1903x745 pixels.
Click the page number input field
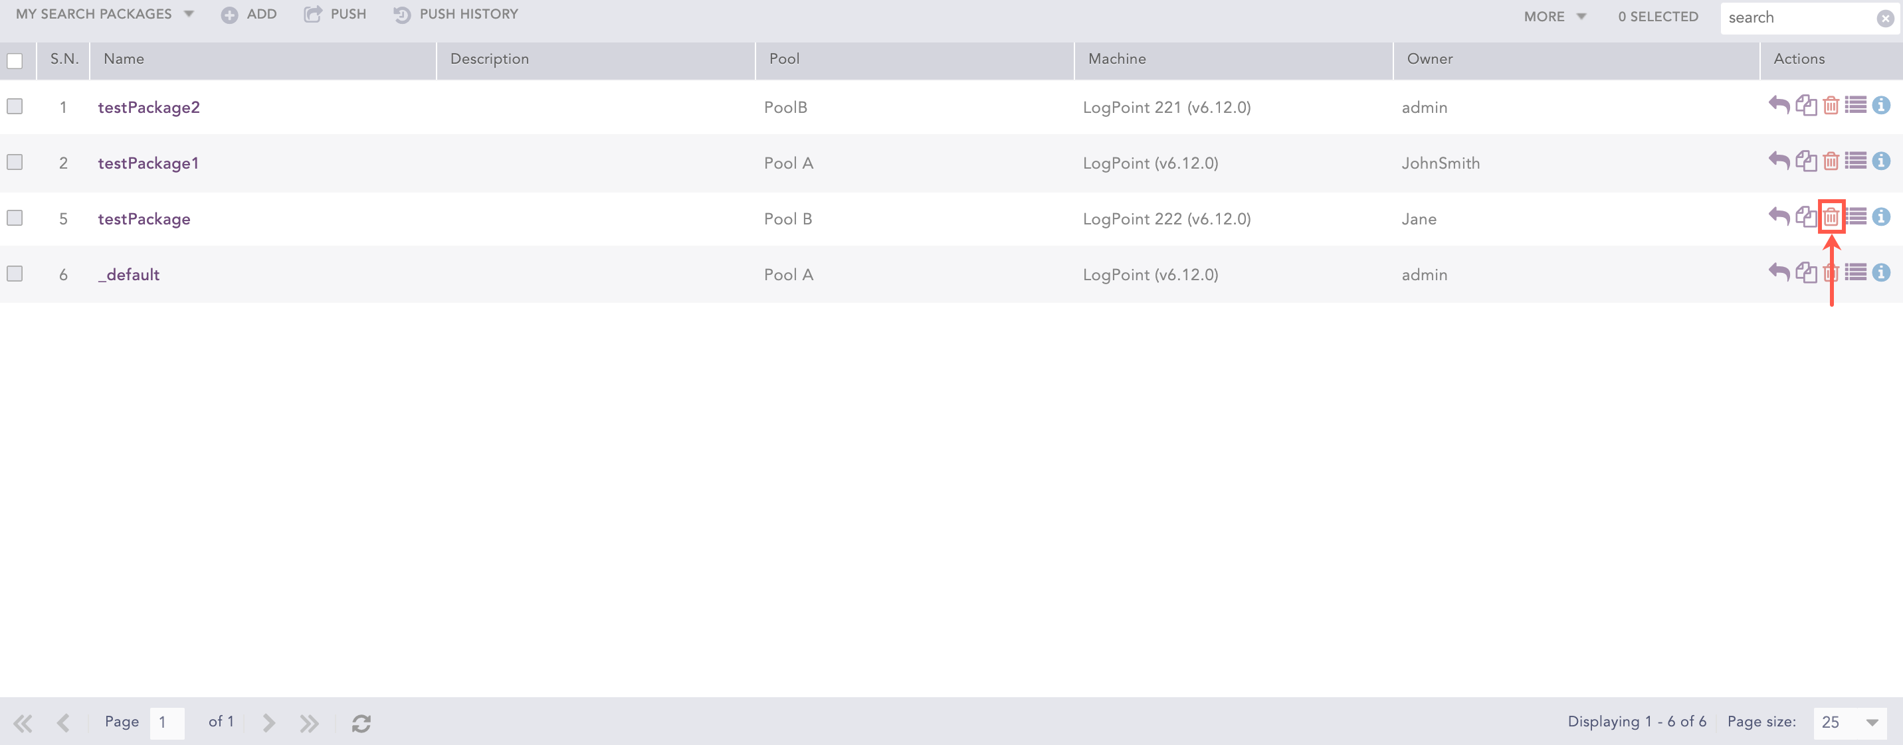coord(166,722)
